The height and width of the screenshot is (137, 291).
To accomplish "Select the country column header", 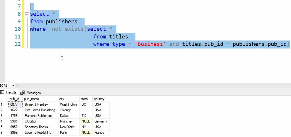I will pyautogui.click(x=101, y=99).
